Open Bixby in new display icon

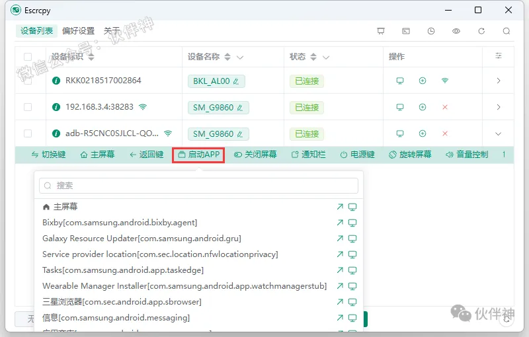coord(352,223)
